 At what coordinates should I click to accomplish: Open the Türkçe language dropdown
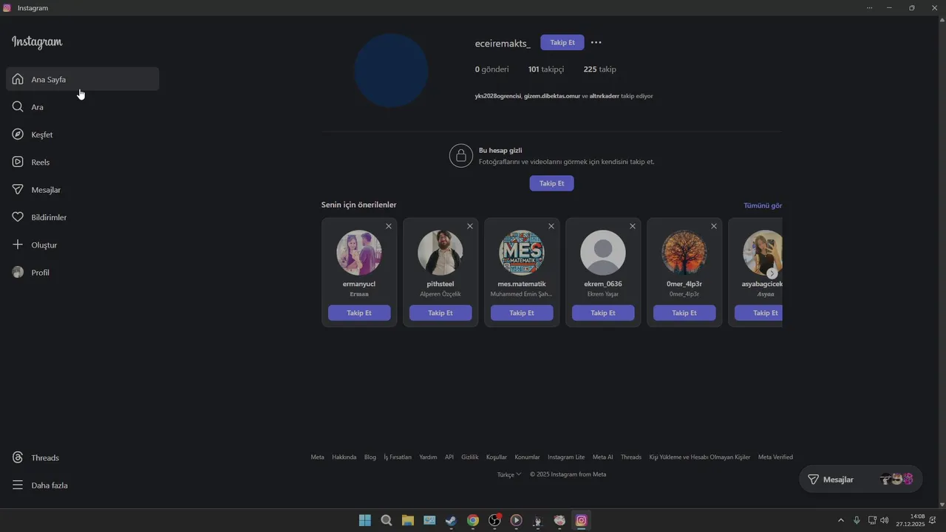509,474
